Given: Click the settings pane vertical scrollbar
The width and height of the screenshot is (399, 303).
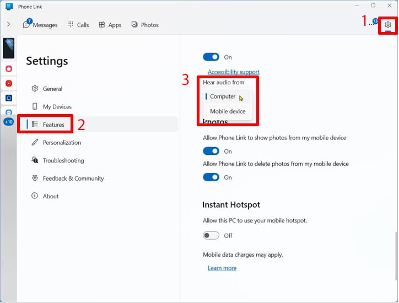Looking at the screenshot, I should tap(396, 256).
